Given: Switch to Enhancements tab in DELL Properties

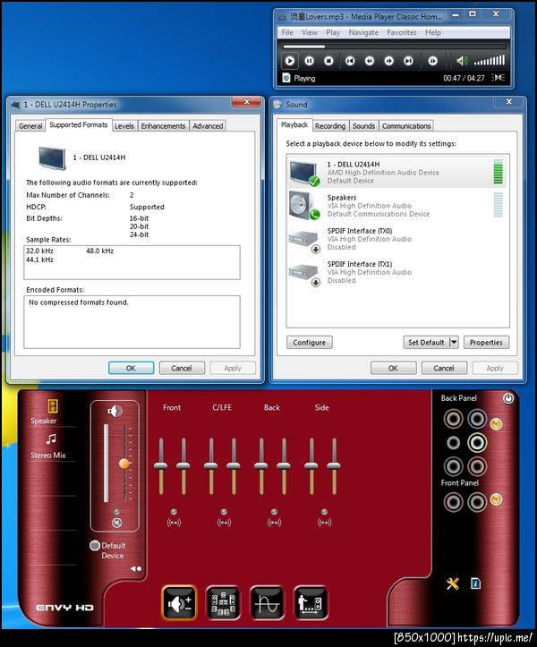Looking at the screenshot, I should (163, 126).
